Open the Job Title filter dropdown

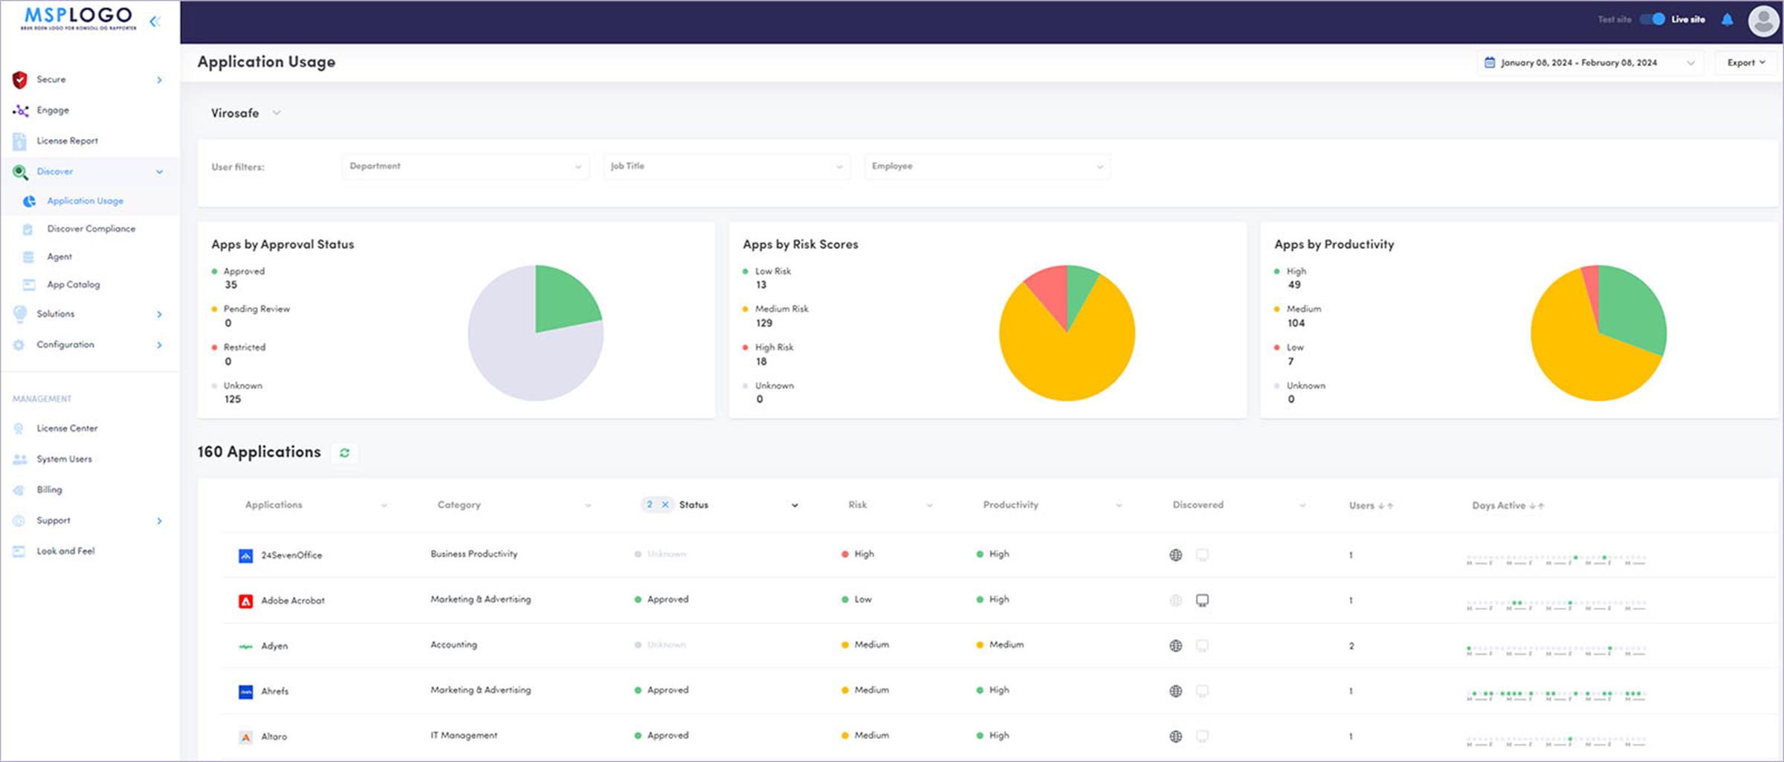click(727, 166)
